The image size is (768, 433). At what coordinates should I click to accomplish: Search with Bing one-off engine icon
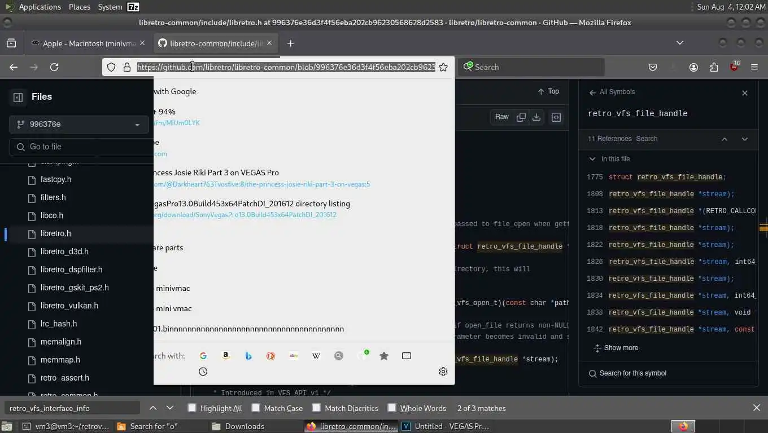pyautogui.click(x=248, y=356)
